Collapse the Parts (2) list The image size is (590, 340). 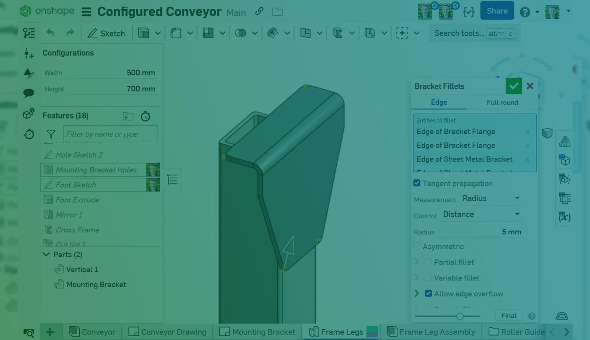pyautogui.click(x=46, y=255)
